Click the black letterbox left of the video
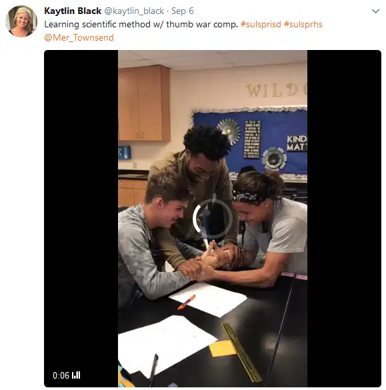The height and width of the screenshot is (390, 386). (x=81, y=219)
